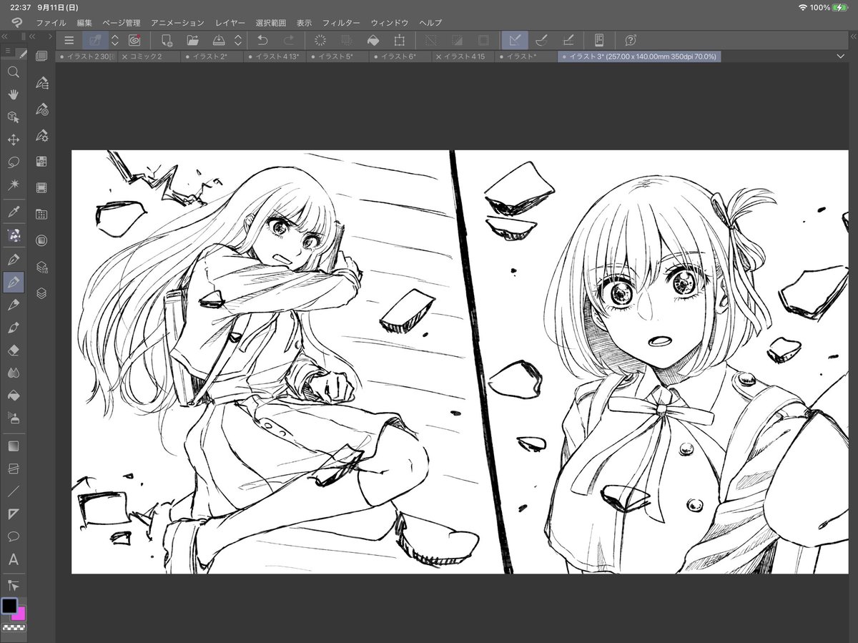Image resolution: width=858 pixels, height=643 pixels.
Task: Open the 編集 menu
Action: tap(84, 23)
